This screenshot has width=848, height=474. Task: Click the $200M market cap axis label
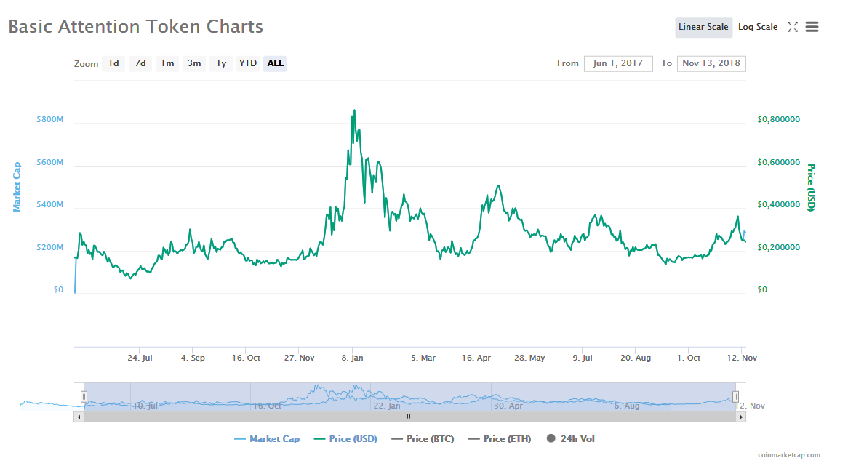pos(49,247)
